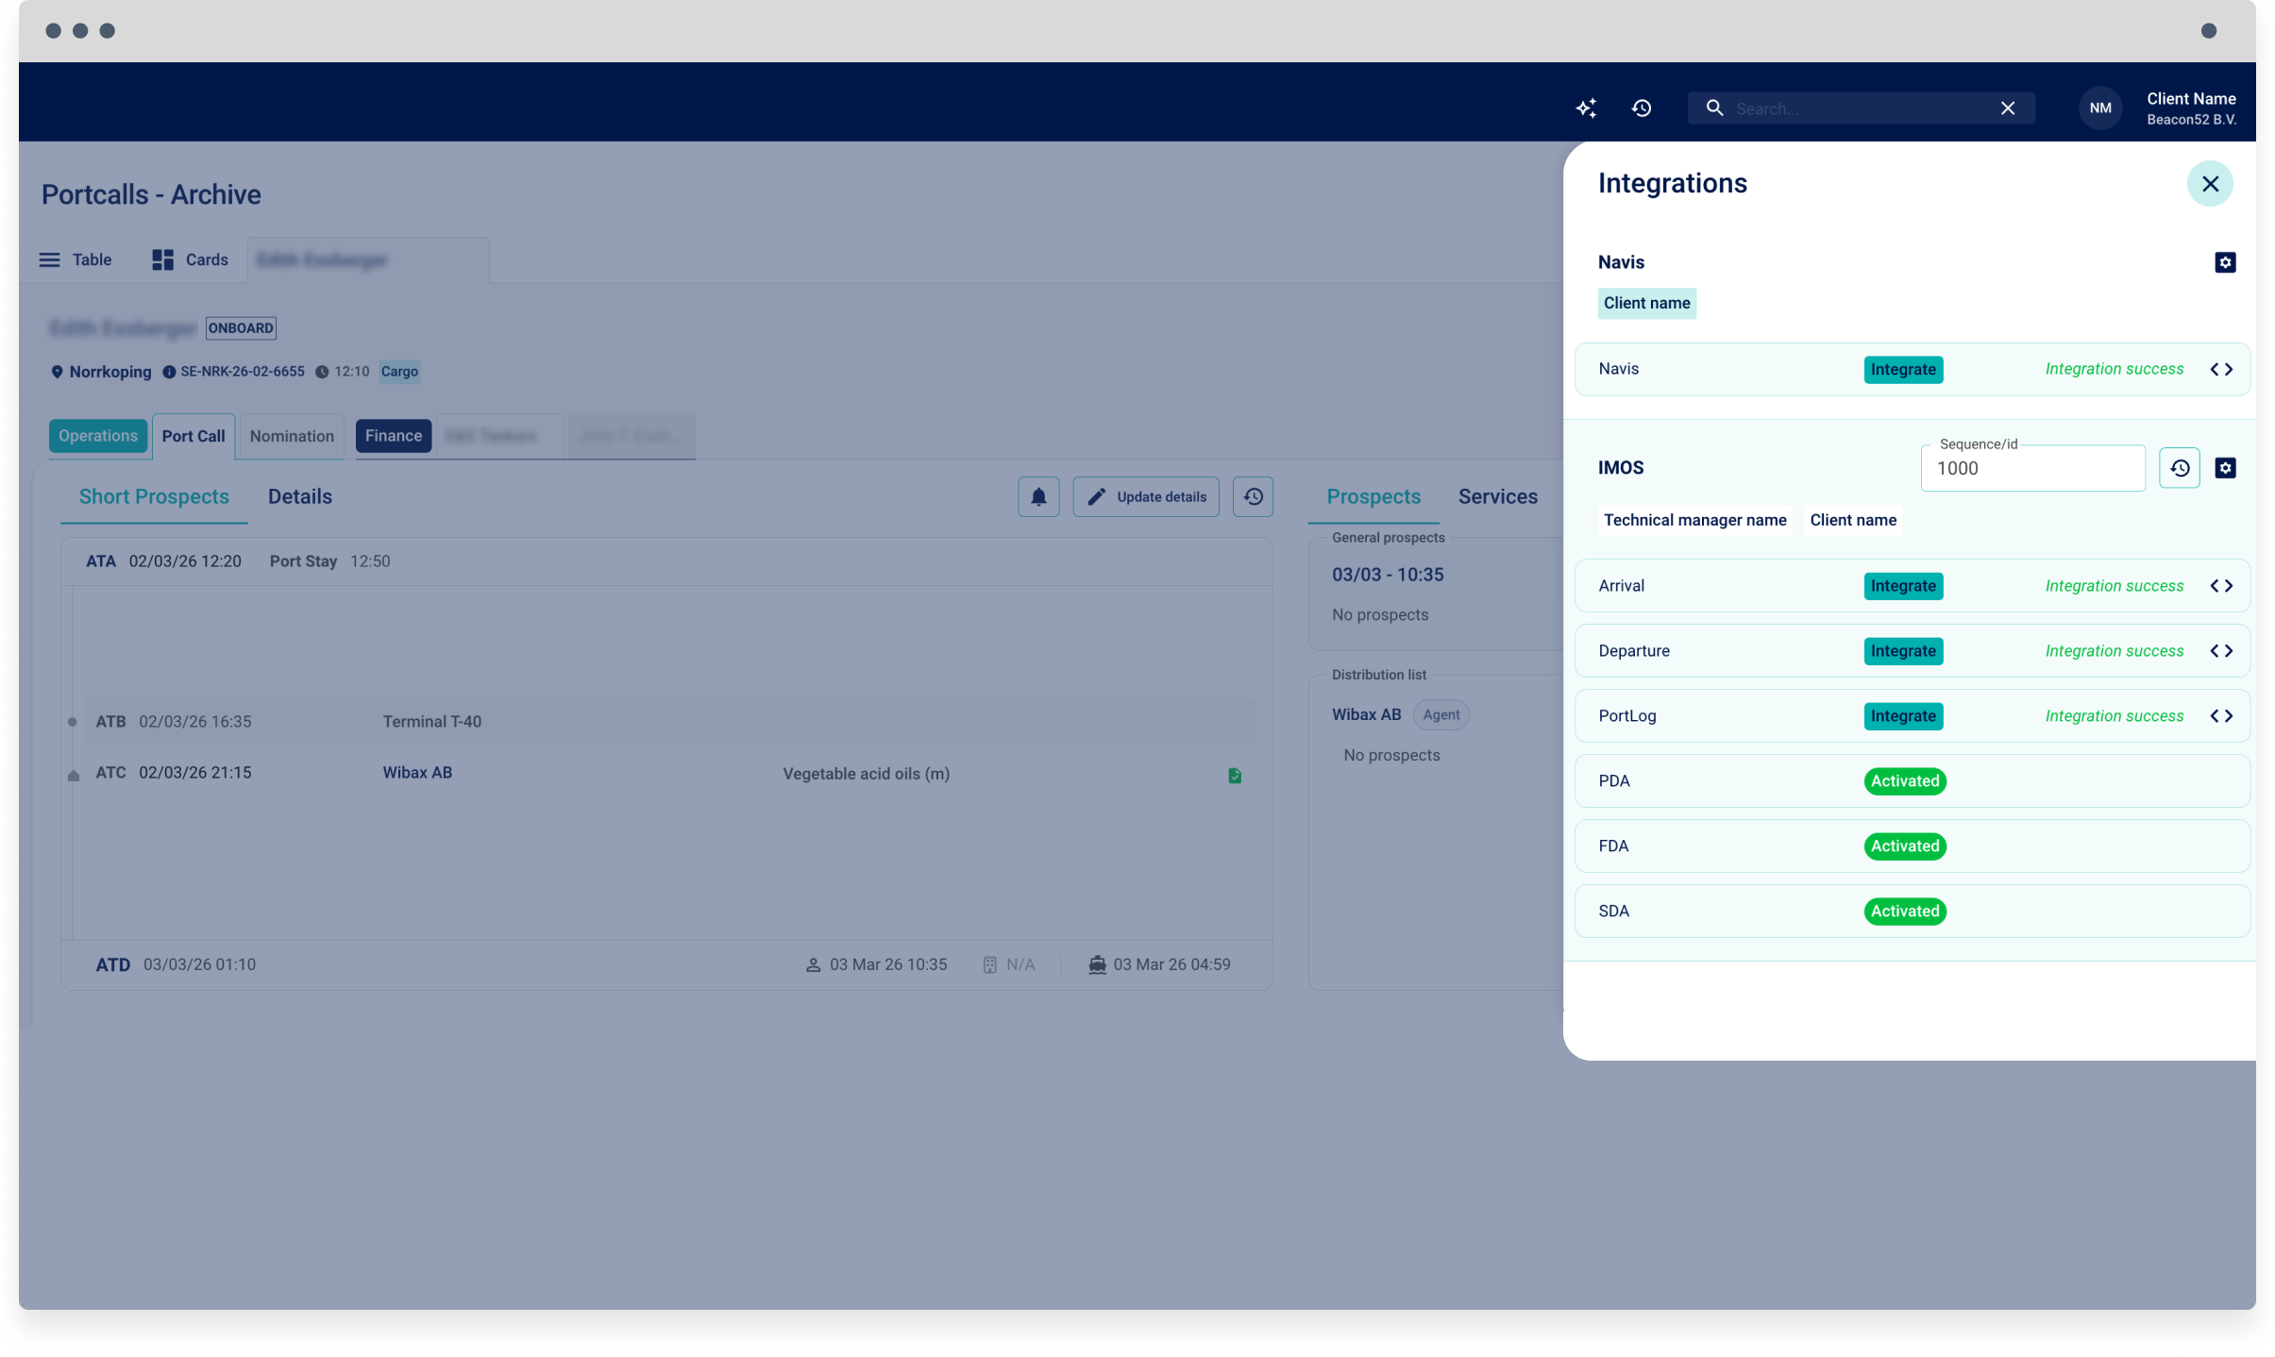Switch to Table view
This screenshot has width=2275, height=1357.
[76, 260]
